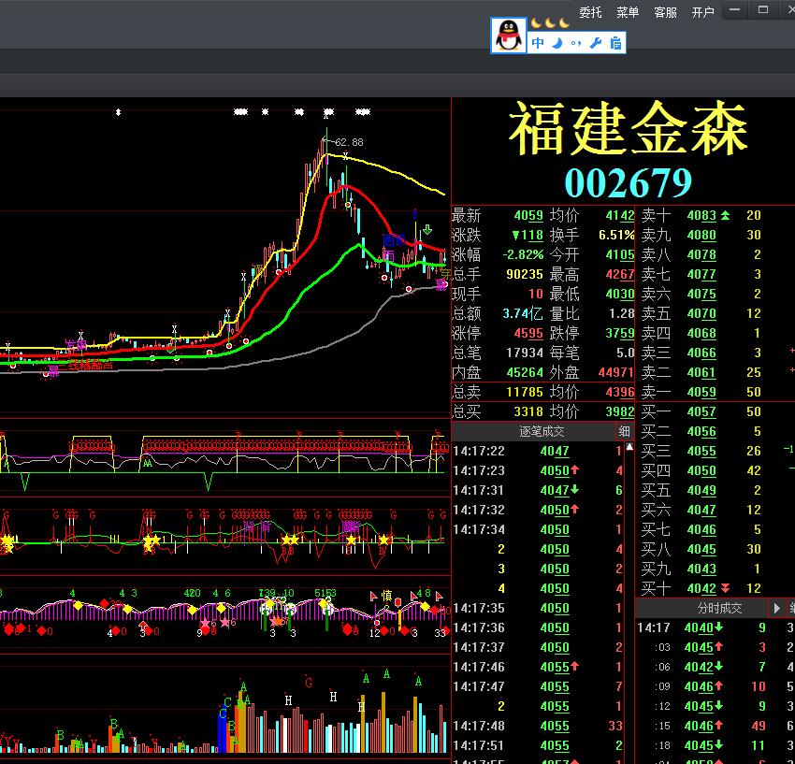Click the 外盘 value 44971
The image size is (795, 764).
click(616, 372)
